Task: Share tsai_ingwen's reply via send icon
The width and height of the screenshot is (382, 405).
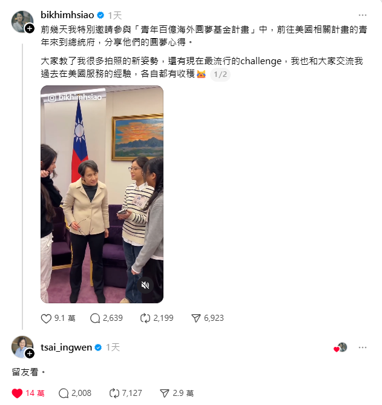Action: tap(165, 393)
